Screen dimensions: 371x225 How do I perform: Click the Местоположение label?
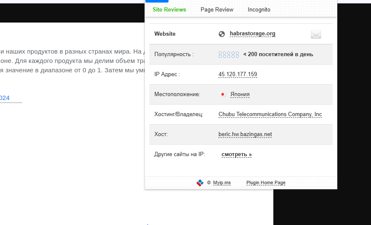[177, 94]
